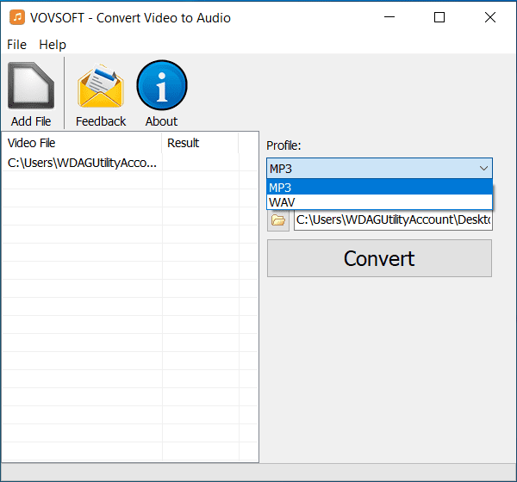
Task: Close the Convert Video to Audio window
Action: point(489,17)
